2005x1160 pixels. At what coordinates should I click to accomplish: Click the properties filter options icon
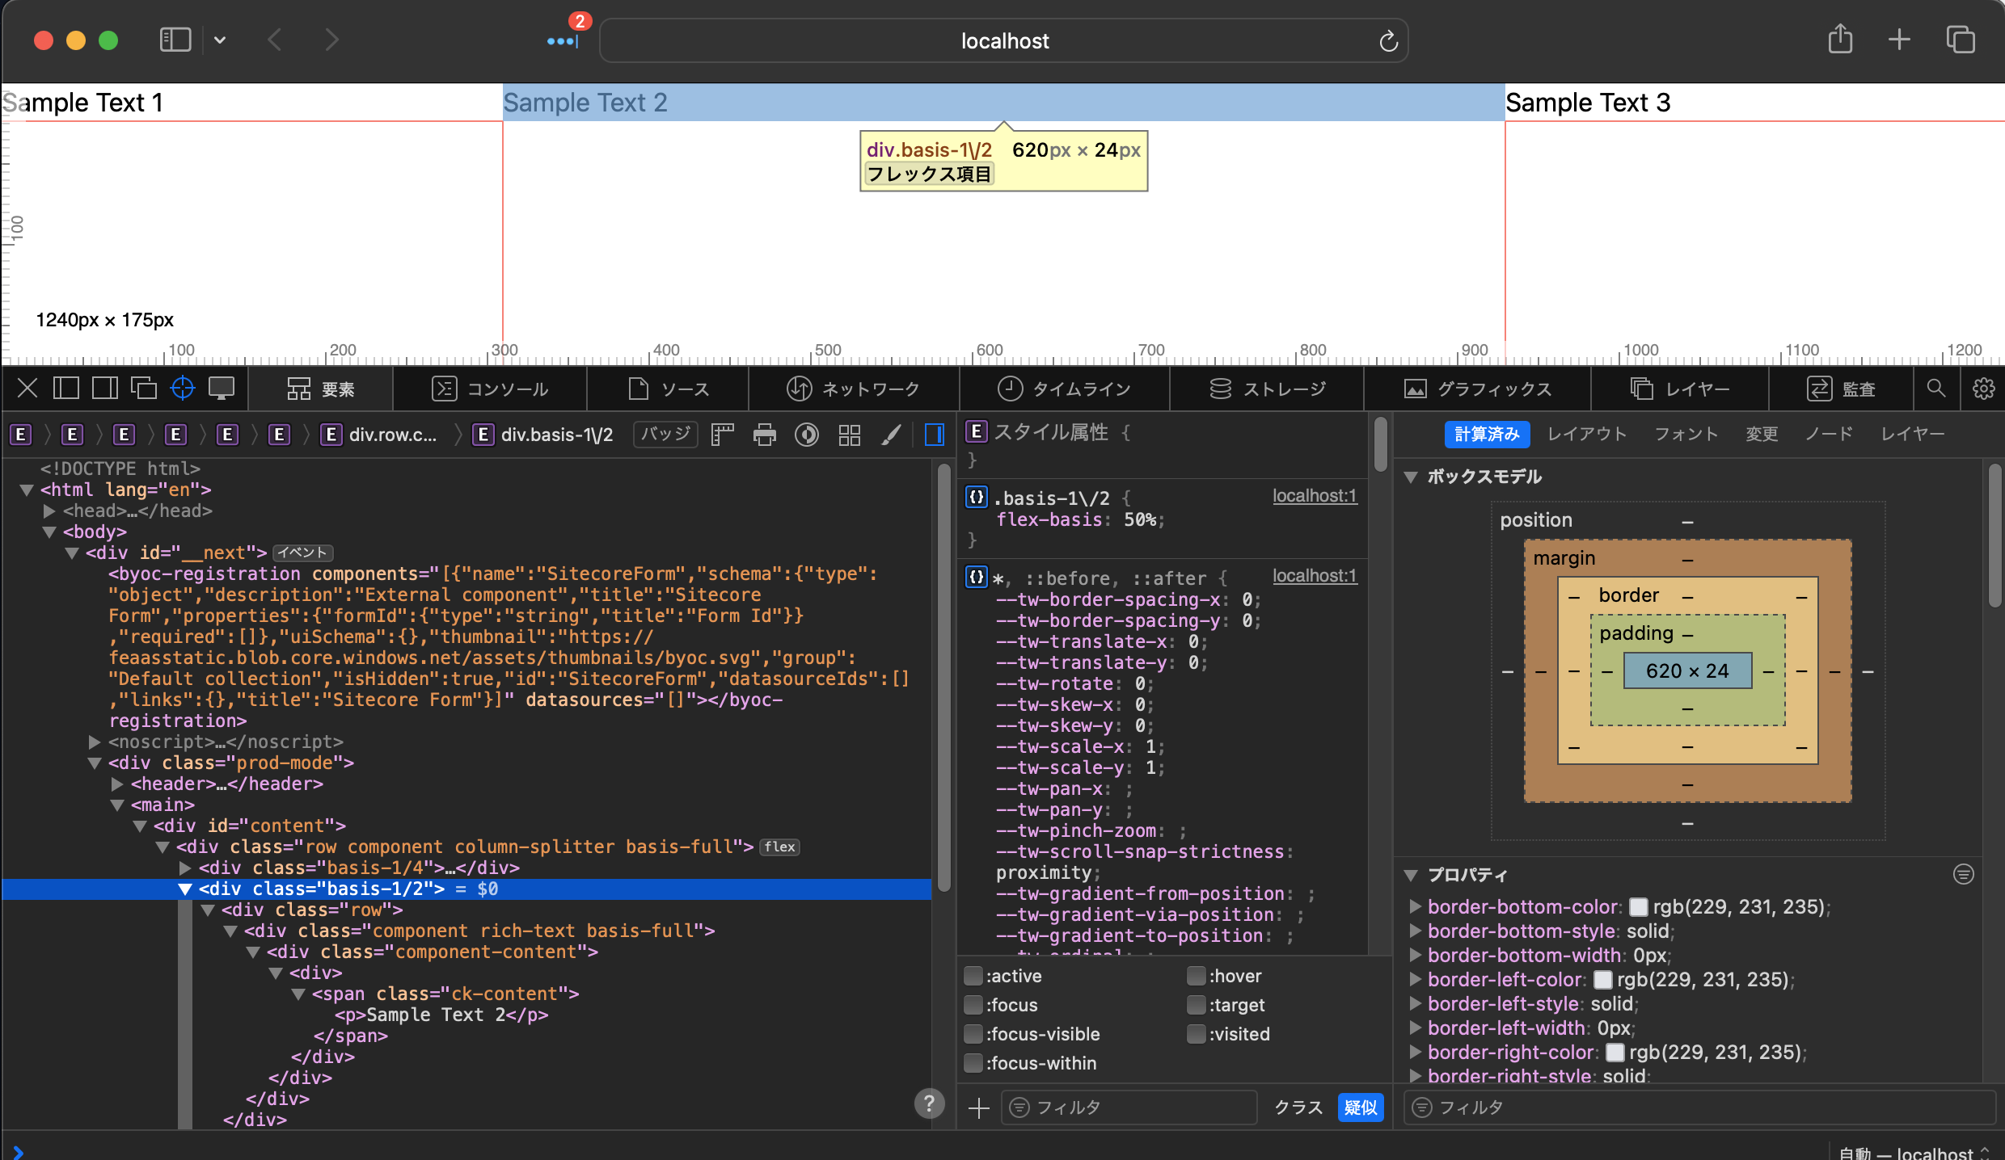tap(1964, 874)
